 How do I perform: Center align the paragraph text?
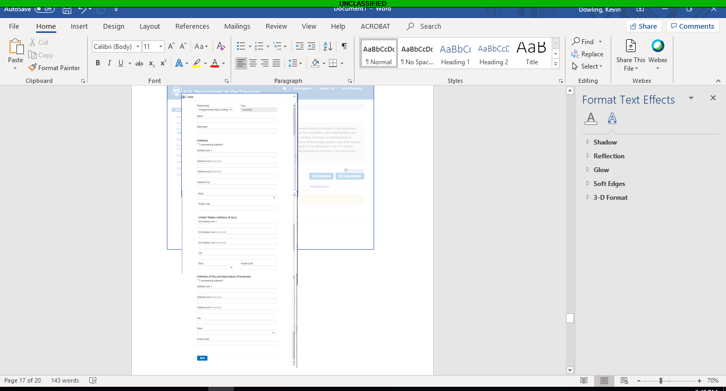click(x=253, y=63)
